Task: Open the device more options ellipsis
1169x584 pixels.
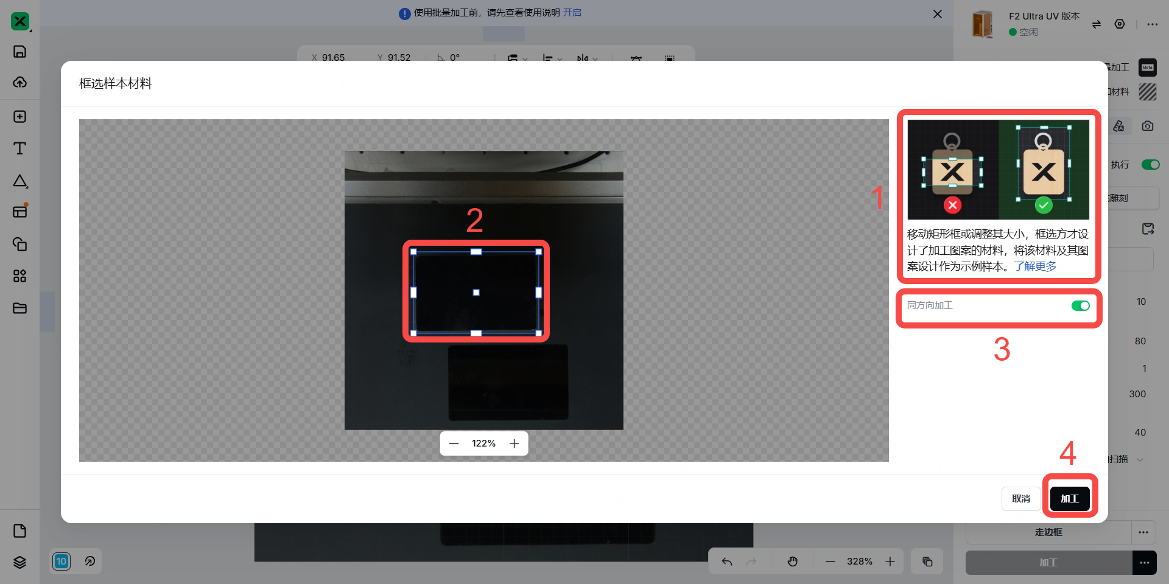Action: click(x=1152, y=24)
